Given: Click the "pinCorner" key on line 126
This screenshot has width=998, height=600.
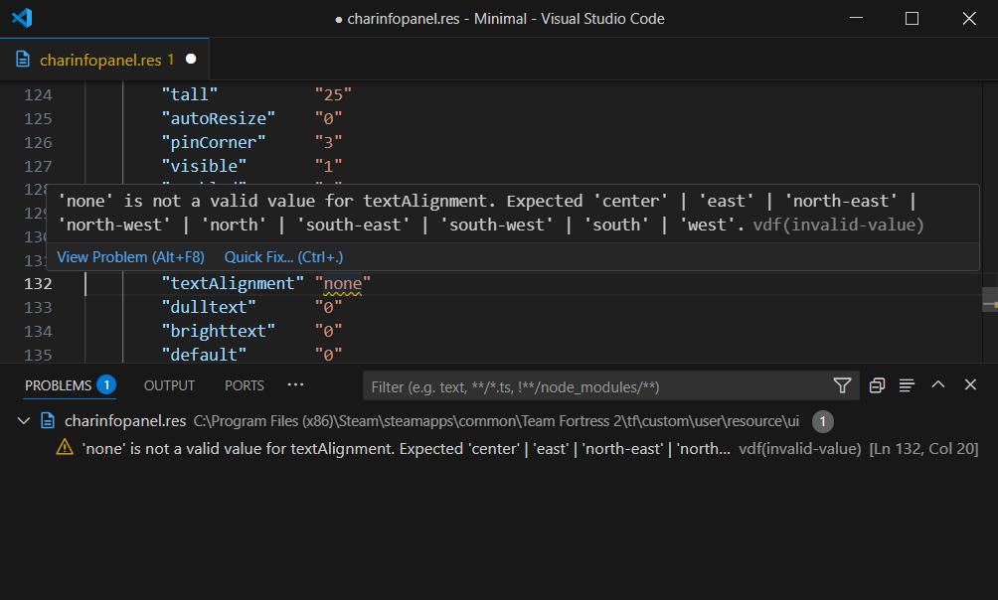Looking at the screenshot, I should [x=214, y=142].
